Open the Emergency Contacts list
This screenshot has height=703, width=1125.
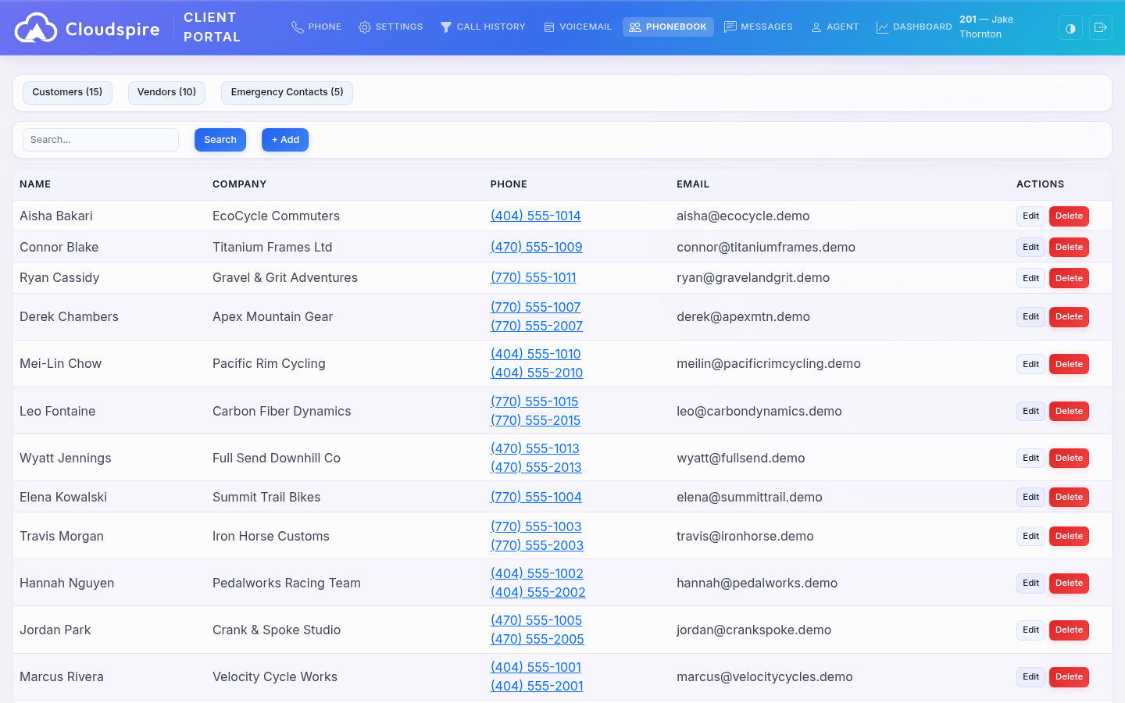tap(287, 92)
